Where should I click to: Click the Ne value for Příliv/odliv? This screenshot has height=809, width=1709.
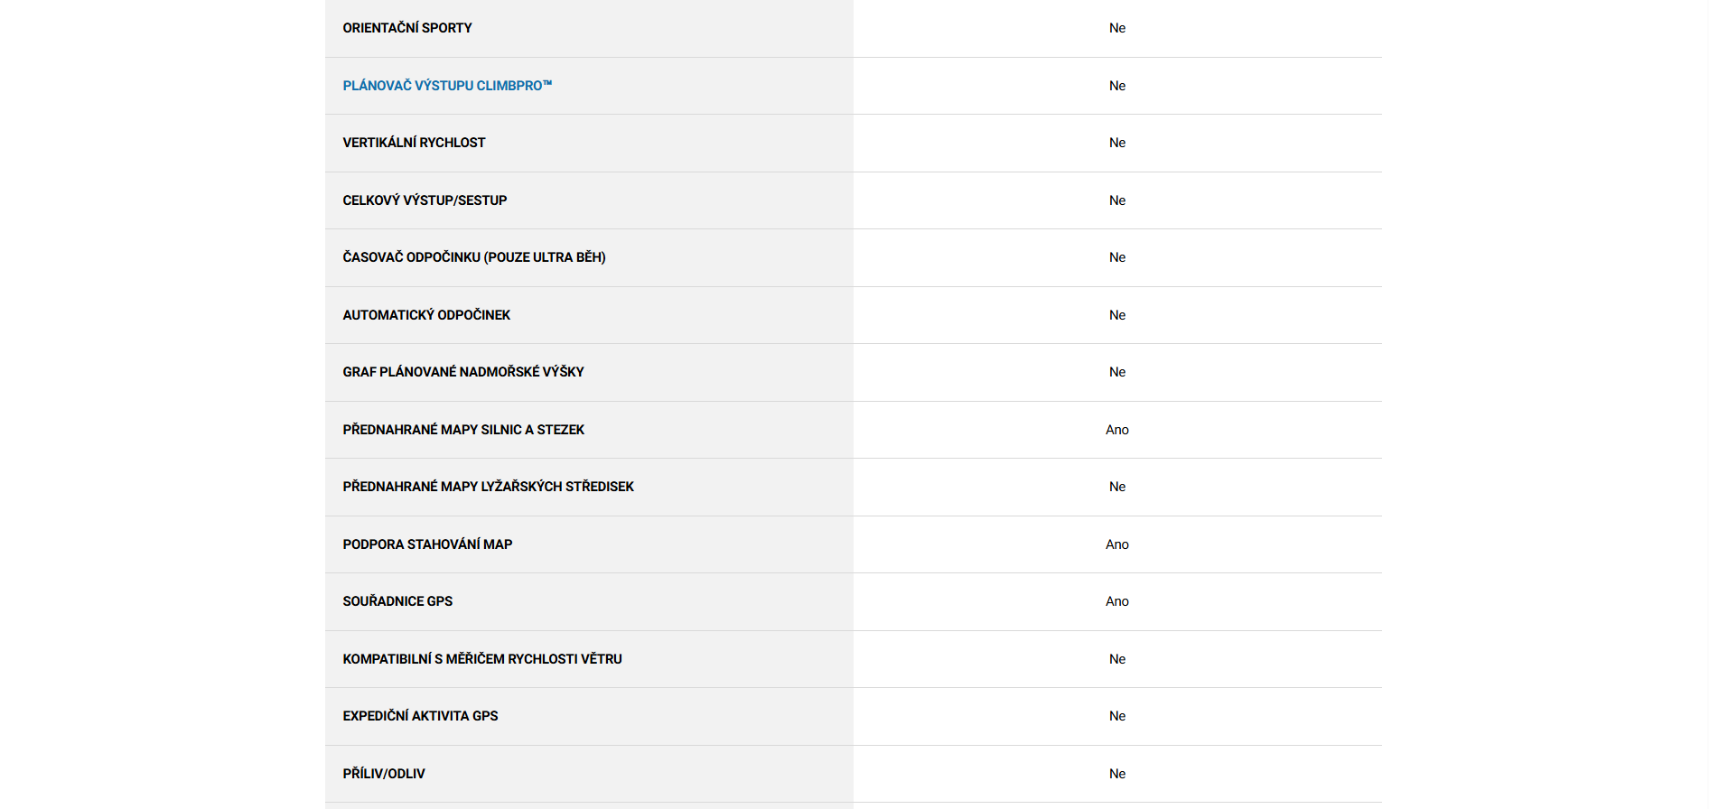(x=1117, y=774)
